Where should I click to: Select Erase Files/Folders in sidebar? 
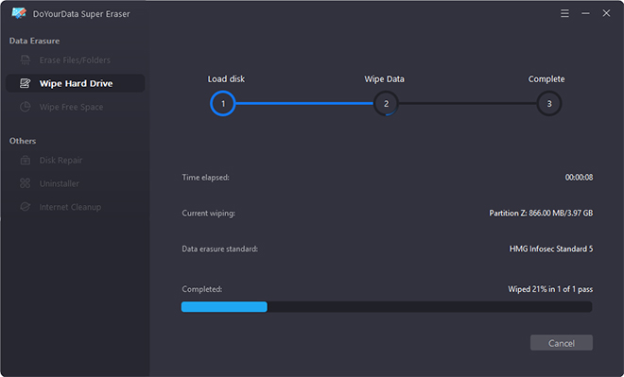(x=76, y=60)
